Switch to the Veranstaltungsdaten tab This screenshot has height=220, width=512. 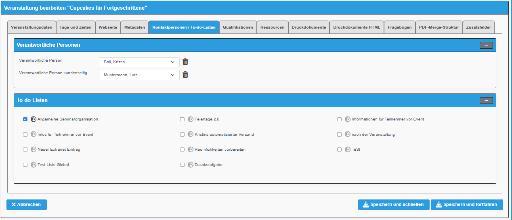tap(31, 27)
